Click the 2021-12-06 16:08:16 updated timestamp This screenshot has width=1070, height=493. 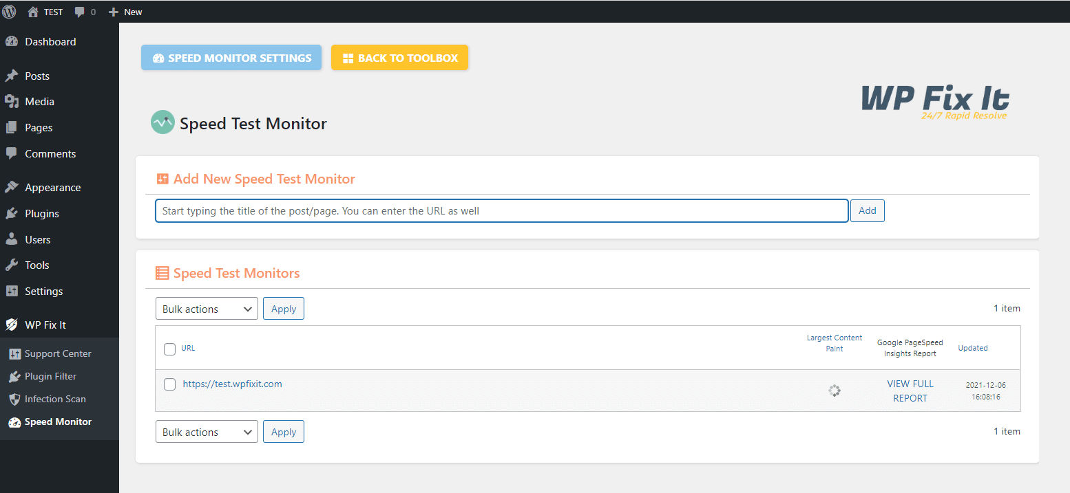[987, 391]
